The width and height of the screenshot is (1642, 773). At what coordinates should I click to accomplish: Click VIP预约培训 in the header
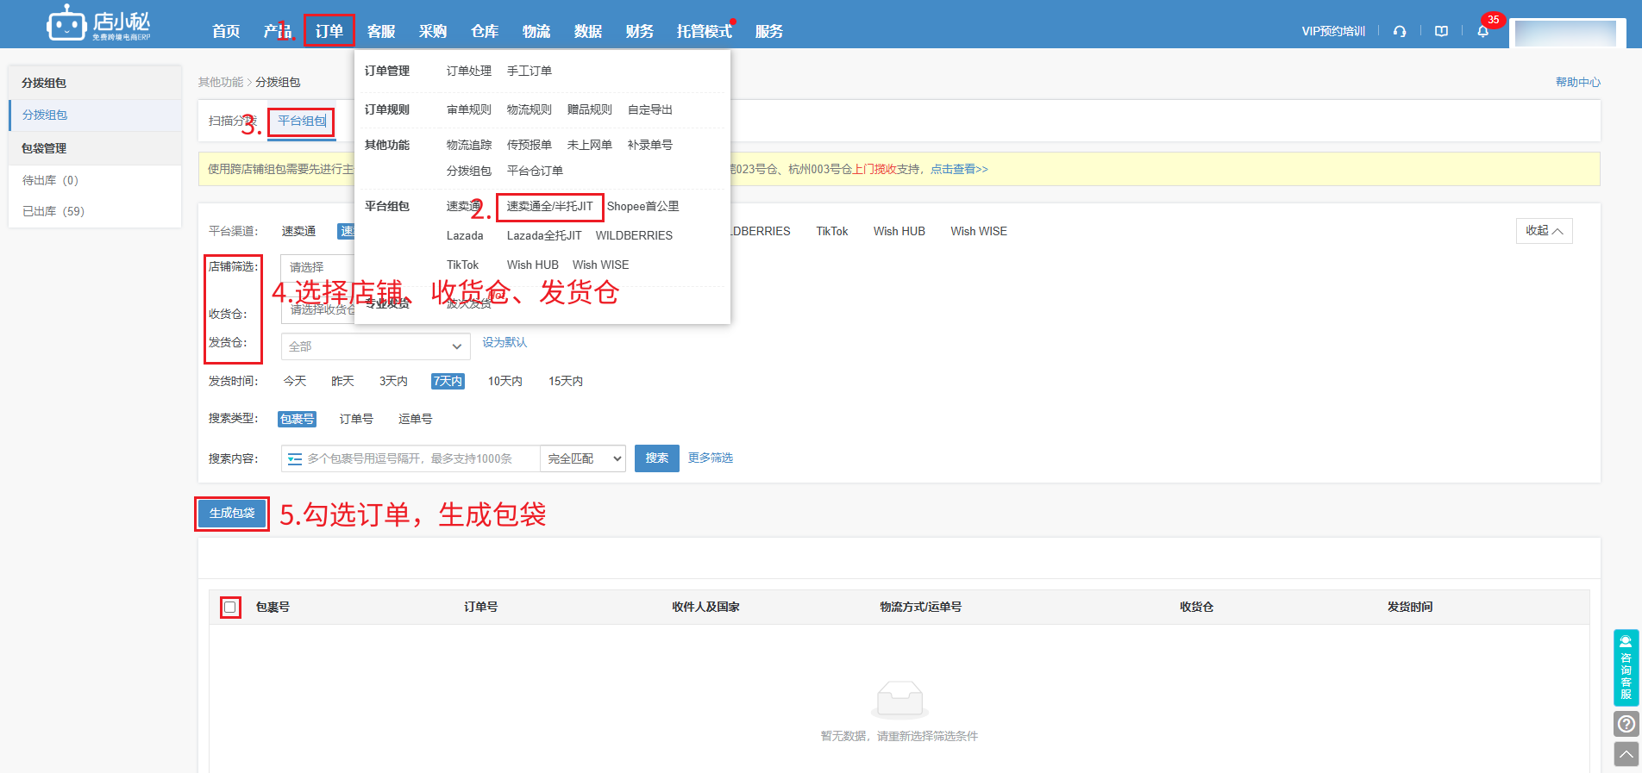tap(1333, 31)
